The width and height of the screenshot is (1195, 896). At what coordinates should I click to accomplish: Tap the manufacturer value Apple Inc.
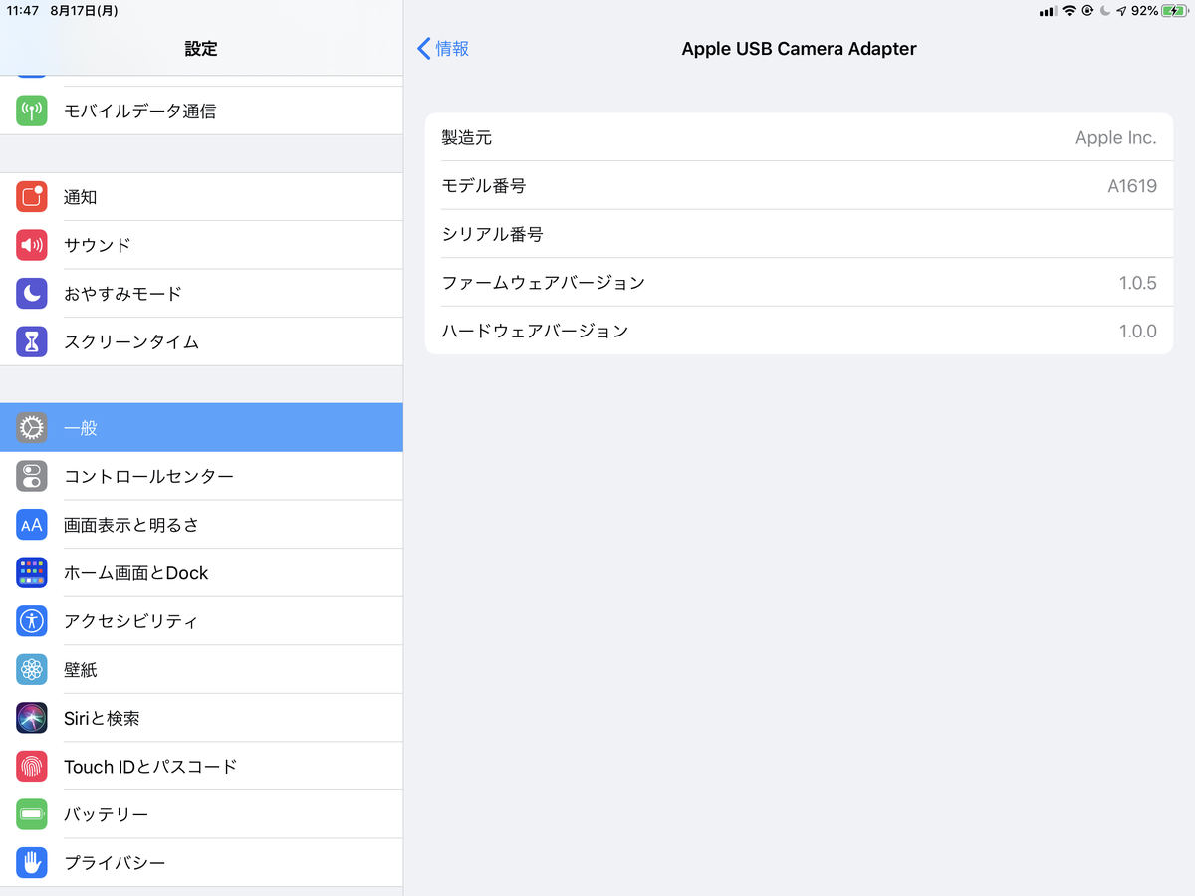click(1116, 138)
